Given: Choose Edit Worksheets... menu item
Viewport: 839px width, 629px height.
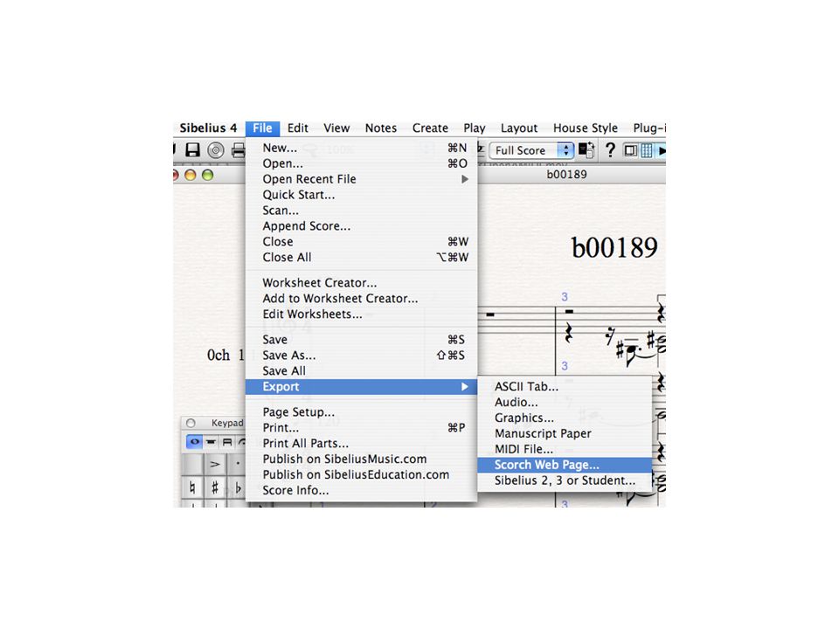Looking at the screenshot, I should tap(361, 314).
